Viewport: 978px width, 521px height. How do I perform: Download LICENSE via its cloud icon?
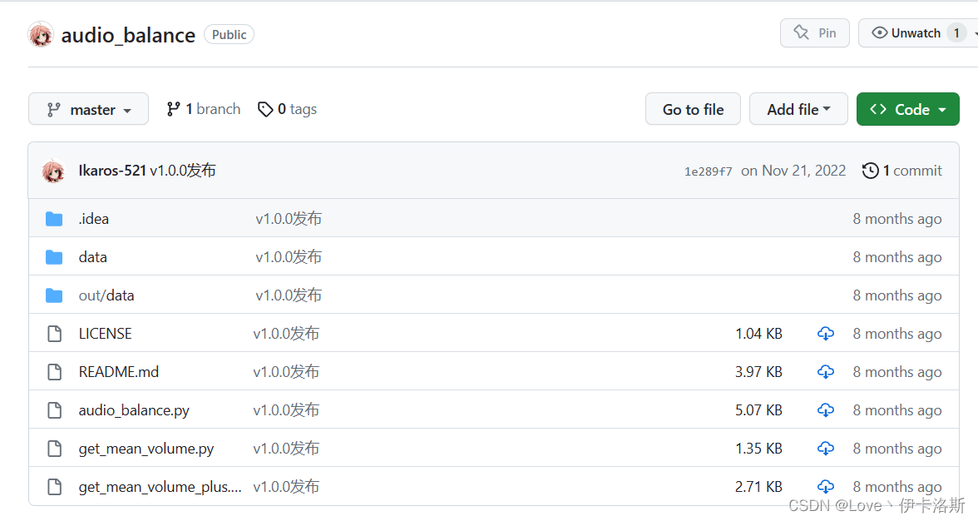(x=826, y=334)
